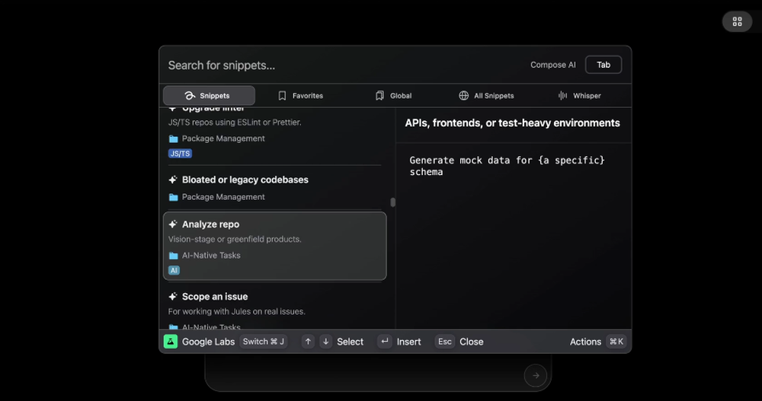Click the Google Labs label

pyautogui.click(x=208, y=342)
